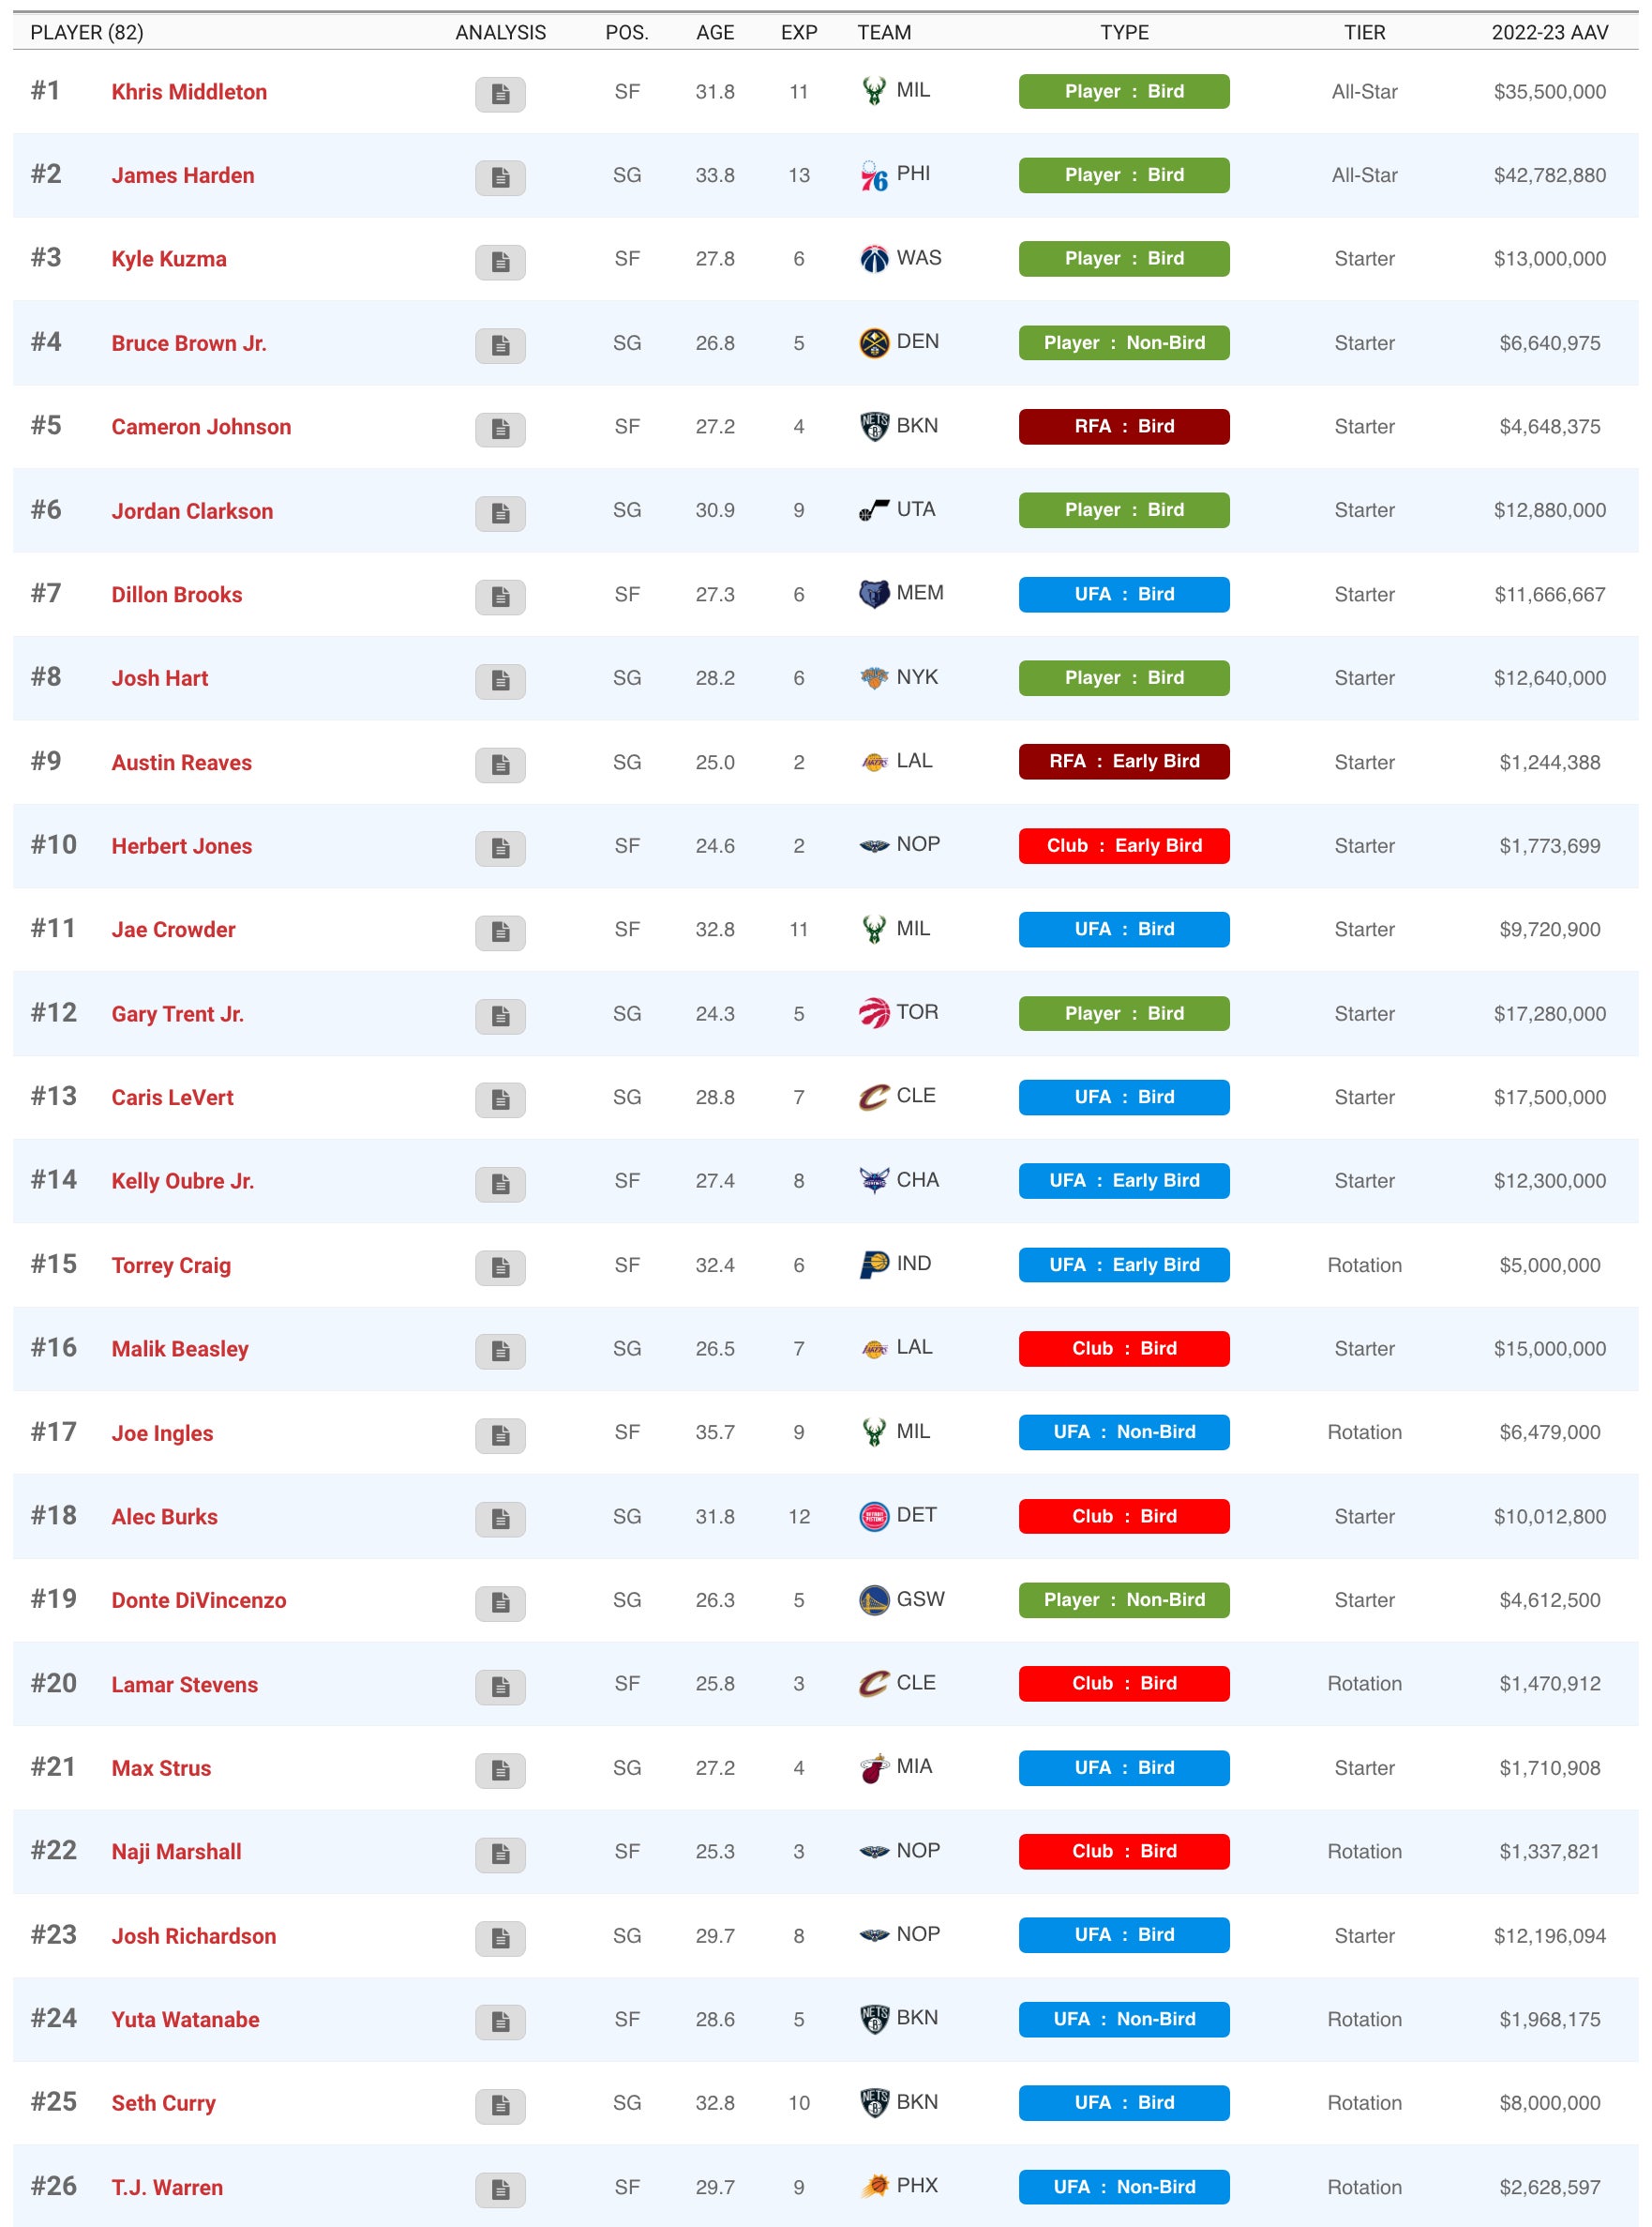This screenshot has height=2227, width=1652.
Task: Sort by the PLAYER (82) header
Action: pos(87,32)
